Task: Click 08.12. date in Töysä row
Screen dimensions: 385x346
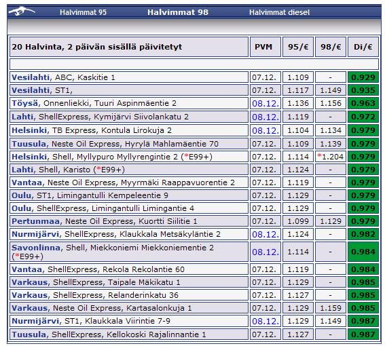Action: [265, 103]
